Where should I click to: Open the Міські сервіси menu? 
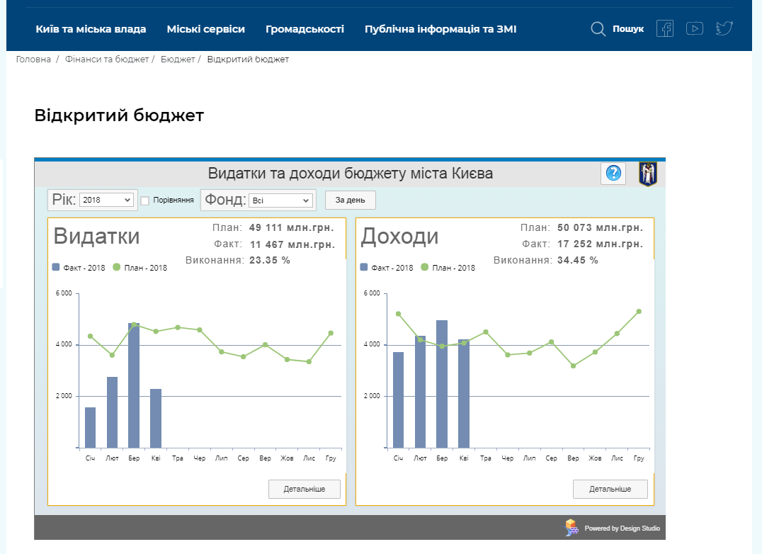205,29
